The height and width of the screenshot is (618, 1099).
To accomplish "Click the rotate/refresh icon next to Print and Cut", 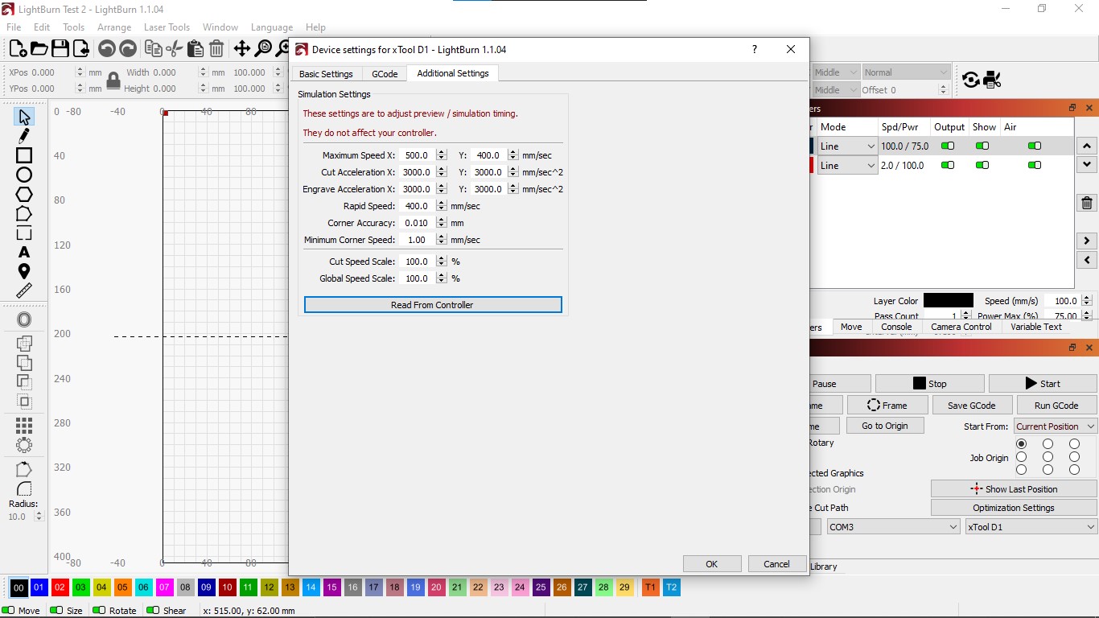I will tap(971, 80).
